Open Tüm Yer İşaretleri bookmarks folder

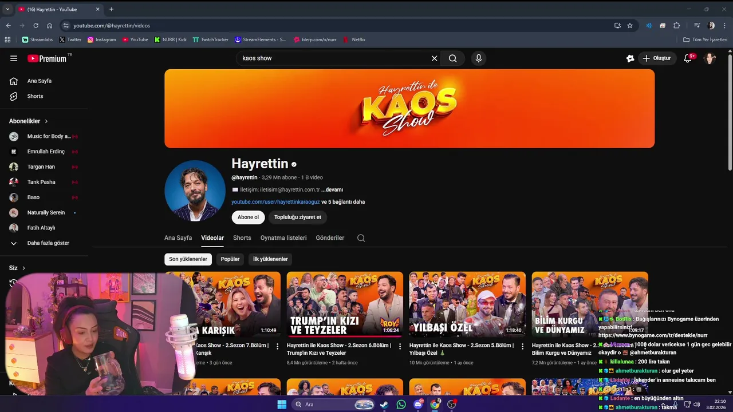(705, 39)
